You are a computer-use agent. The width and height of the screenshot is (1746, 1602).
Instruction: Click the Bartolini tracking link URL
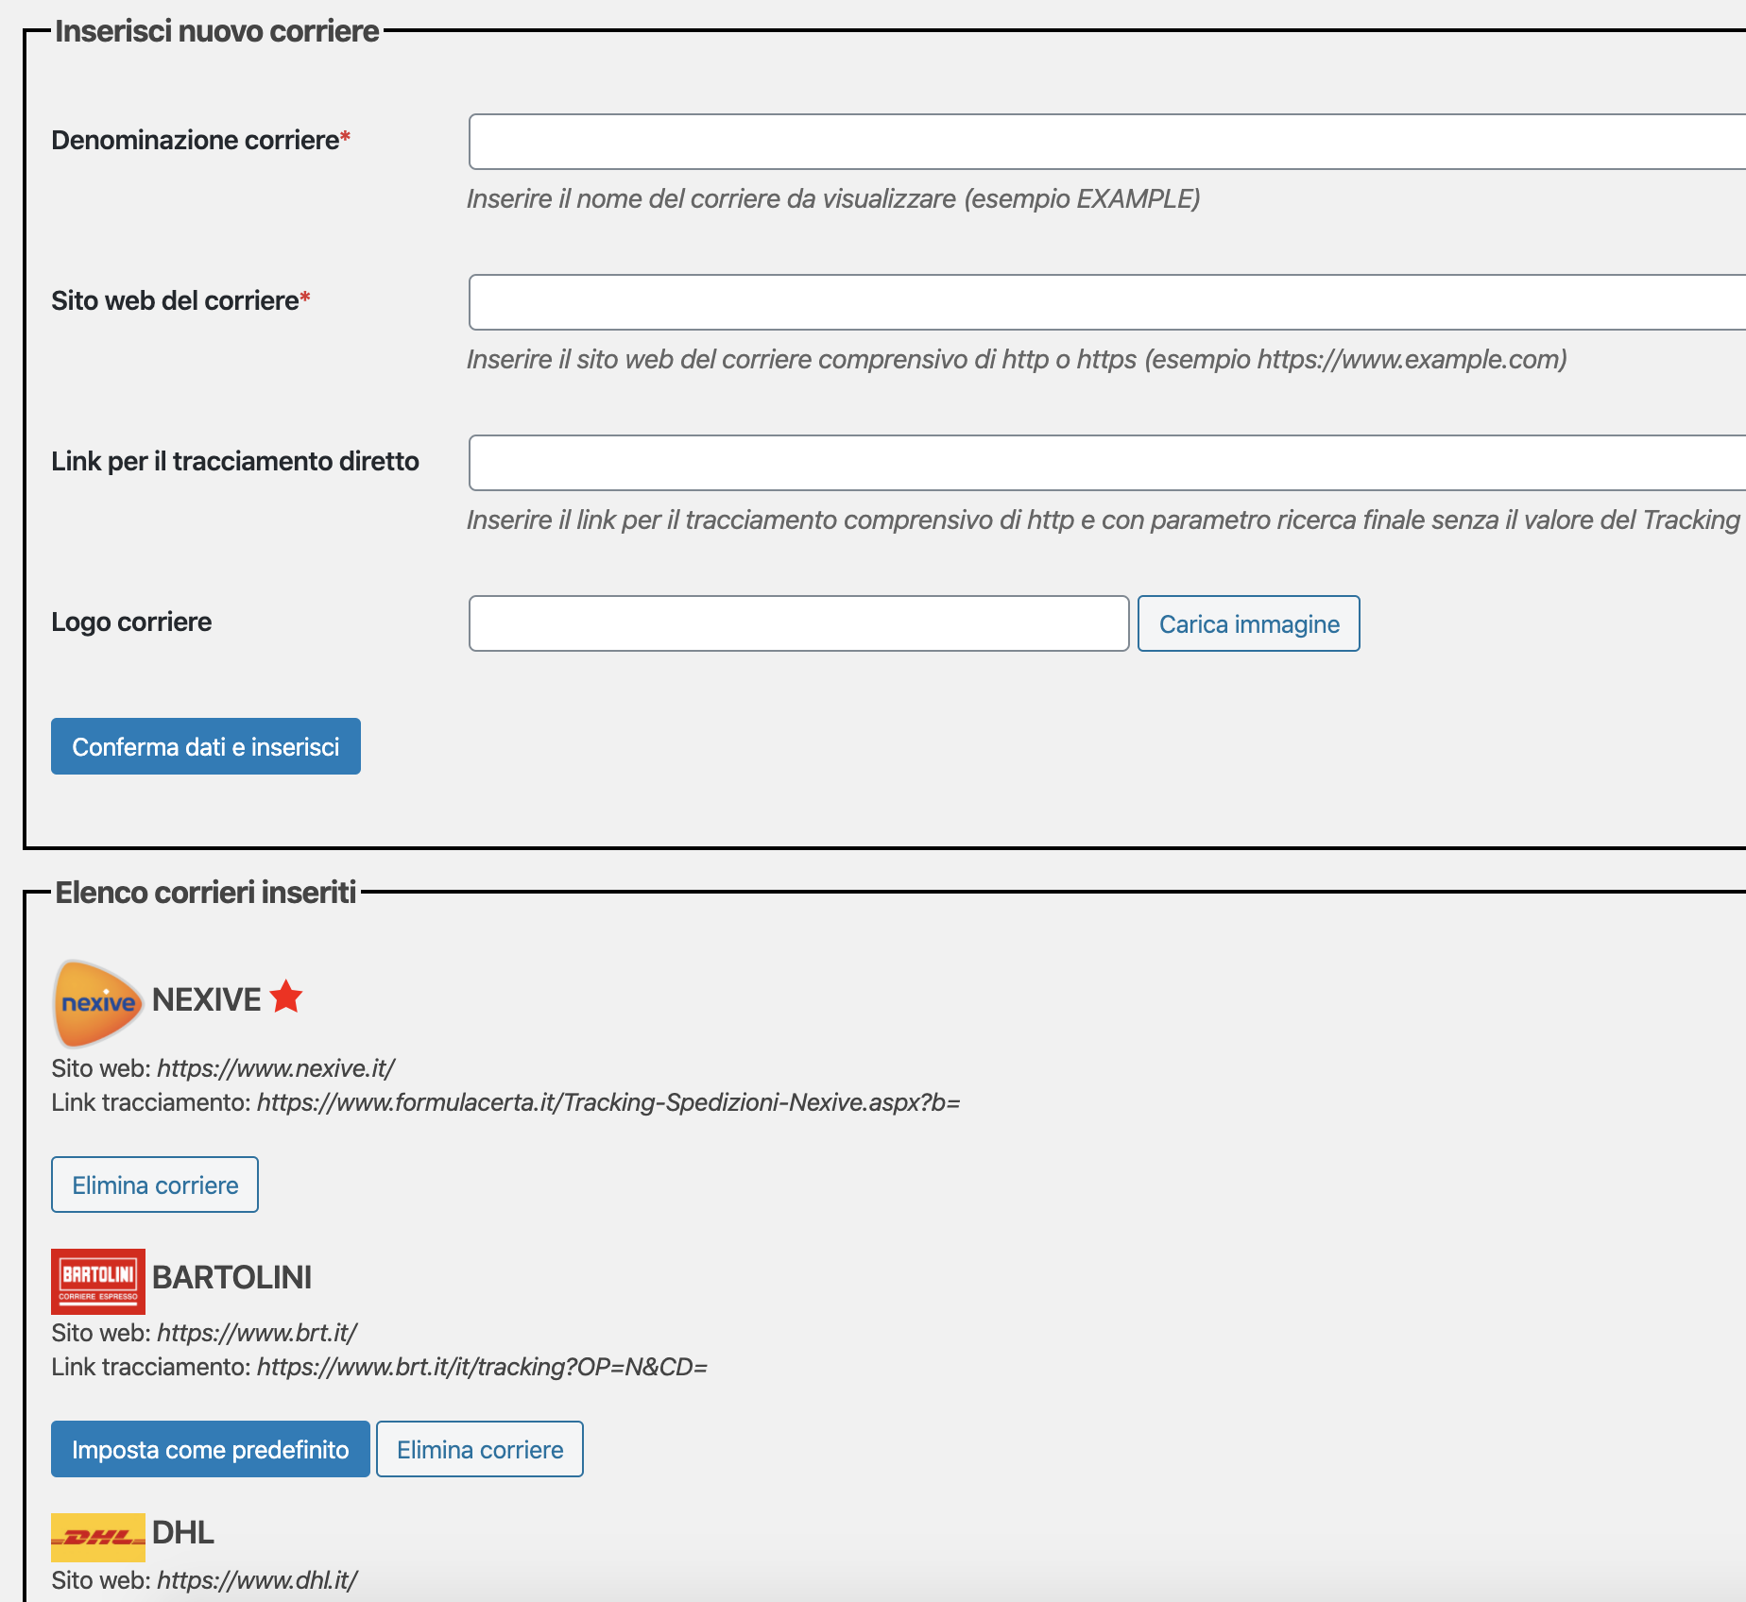tap(482, 1367)
